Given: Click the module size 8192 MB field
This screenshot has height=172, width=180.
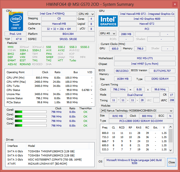Looking at the screenshot, I should coord(117,116).
